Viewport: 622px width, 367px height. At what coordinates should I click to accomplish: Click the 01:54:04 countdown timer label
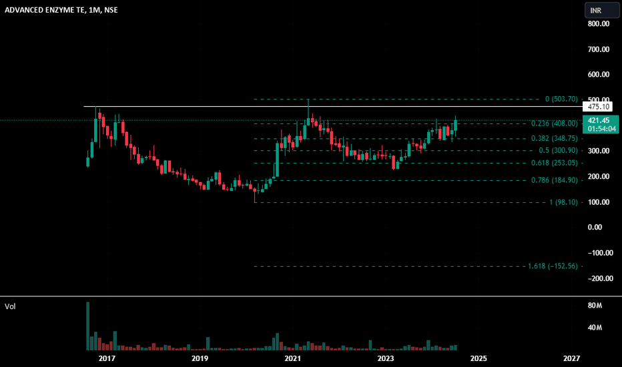pos(602,129)
